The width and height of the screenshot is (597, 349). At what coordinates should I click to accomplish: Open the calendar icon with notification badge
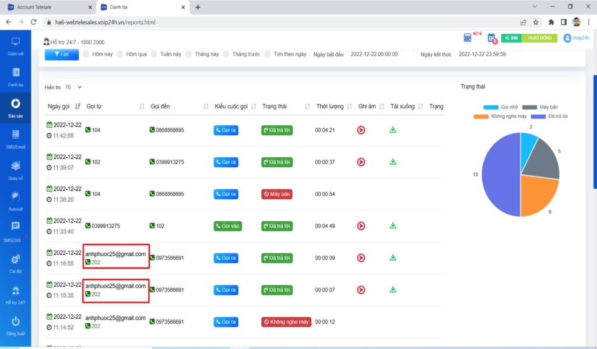pyautogui.click(x=491, y=38)
